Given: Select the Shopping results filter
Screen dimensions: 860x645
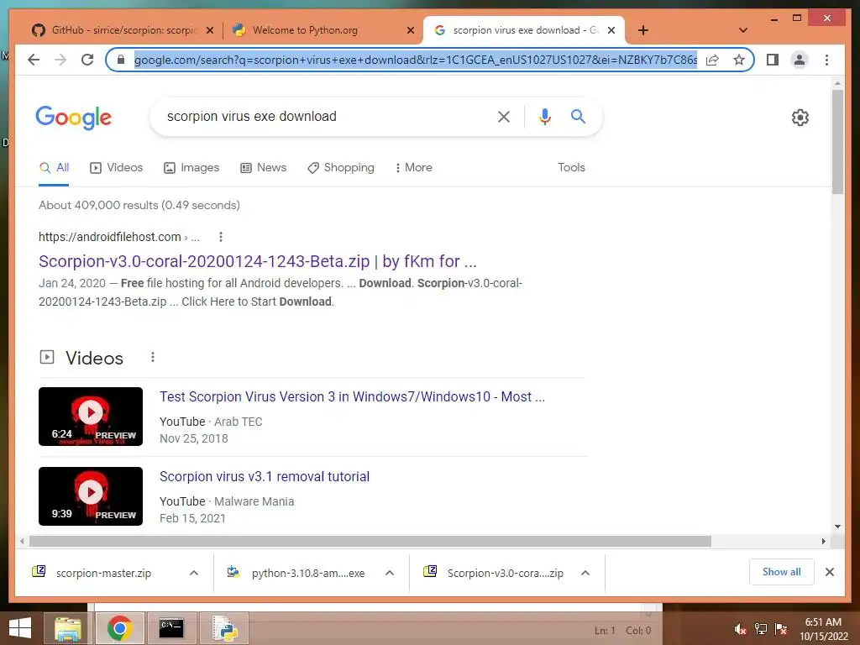Looking at the screenshot, I should [341, 168].
